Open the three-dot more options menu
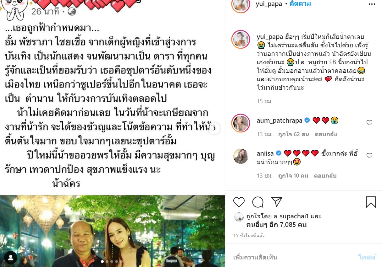 (x=372, y=4)
